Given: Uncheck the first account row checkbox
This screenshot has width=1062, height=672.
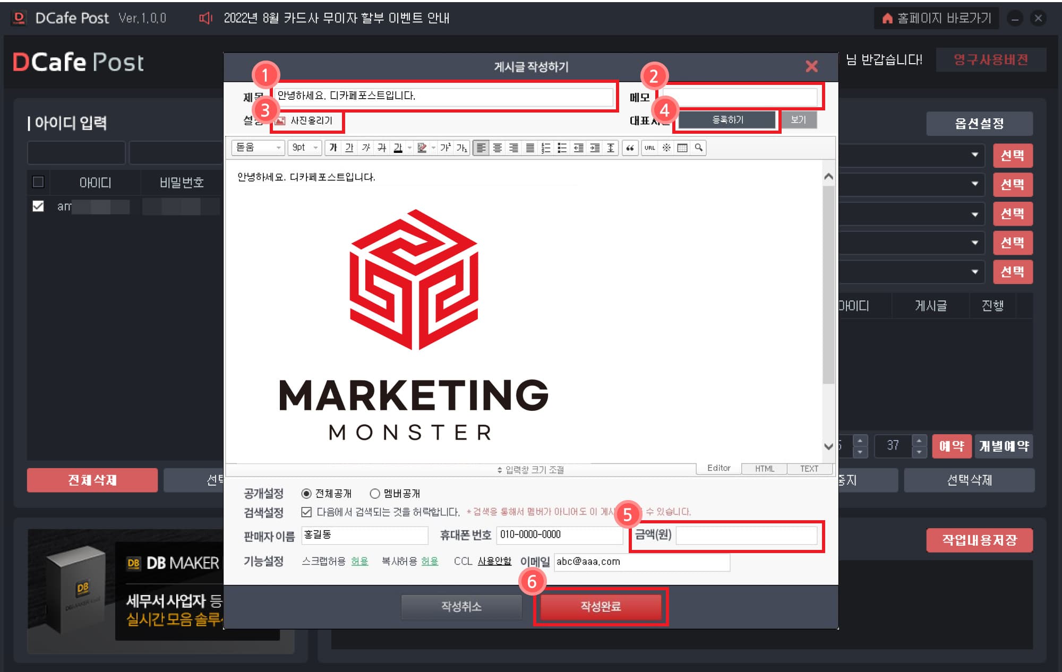Looking at the screenshot, I should pos(38,206).
